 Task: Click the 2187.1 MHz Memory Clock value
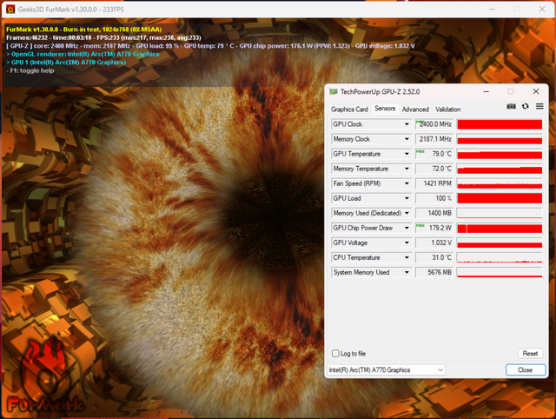[434, 139]
